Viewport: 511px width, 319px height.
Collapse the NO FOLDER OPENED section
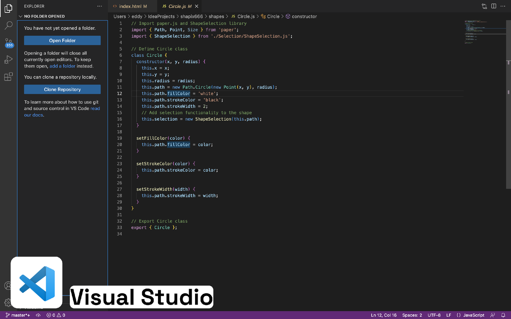(62, 16)
